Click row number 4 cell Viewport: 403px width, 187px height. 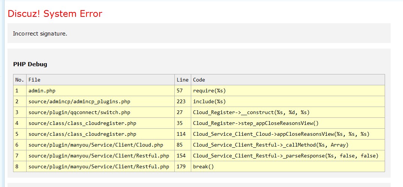click(x=20, y=123)
